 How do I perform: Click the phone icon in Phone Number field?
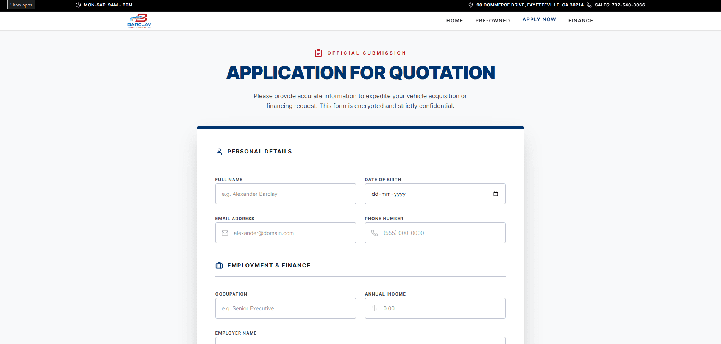tap(375, 233)
